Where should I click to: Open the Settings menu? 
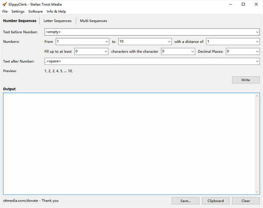coord(18,12)
